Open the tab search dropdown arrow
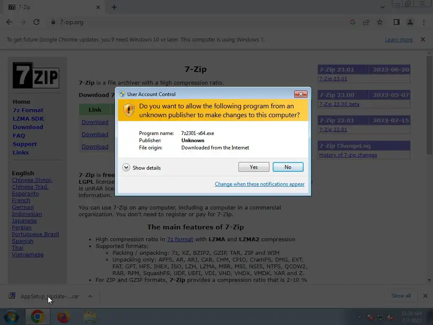 [x=382, y=7]
